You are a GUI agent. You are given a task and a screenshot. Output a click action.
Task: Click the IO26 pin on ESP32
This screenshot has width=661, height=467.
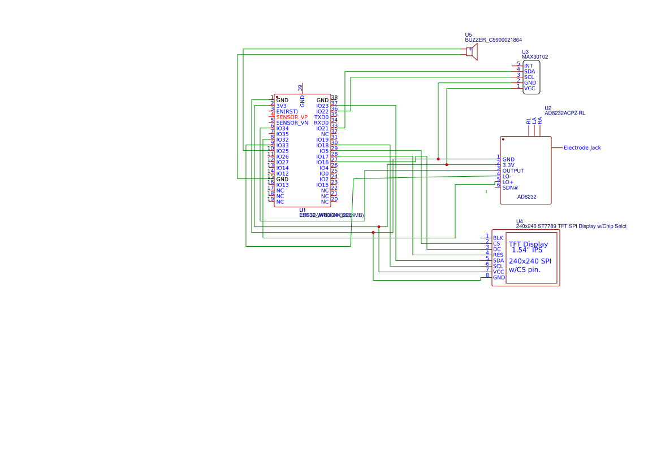pos(283,156)
